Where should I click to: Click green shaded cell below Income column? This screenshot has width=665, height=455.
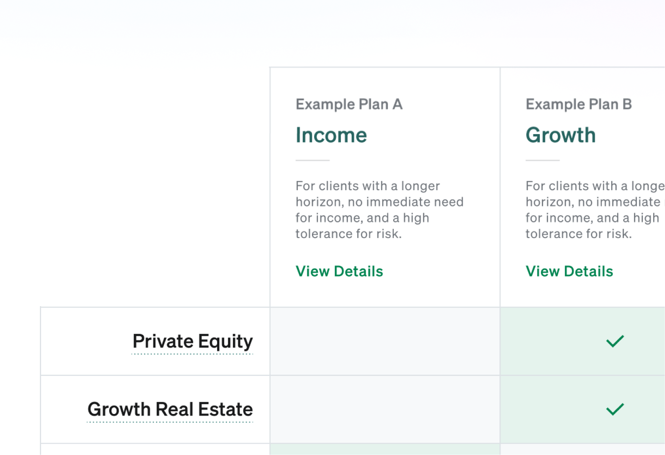point(385,450)
